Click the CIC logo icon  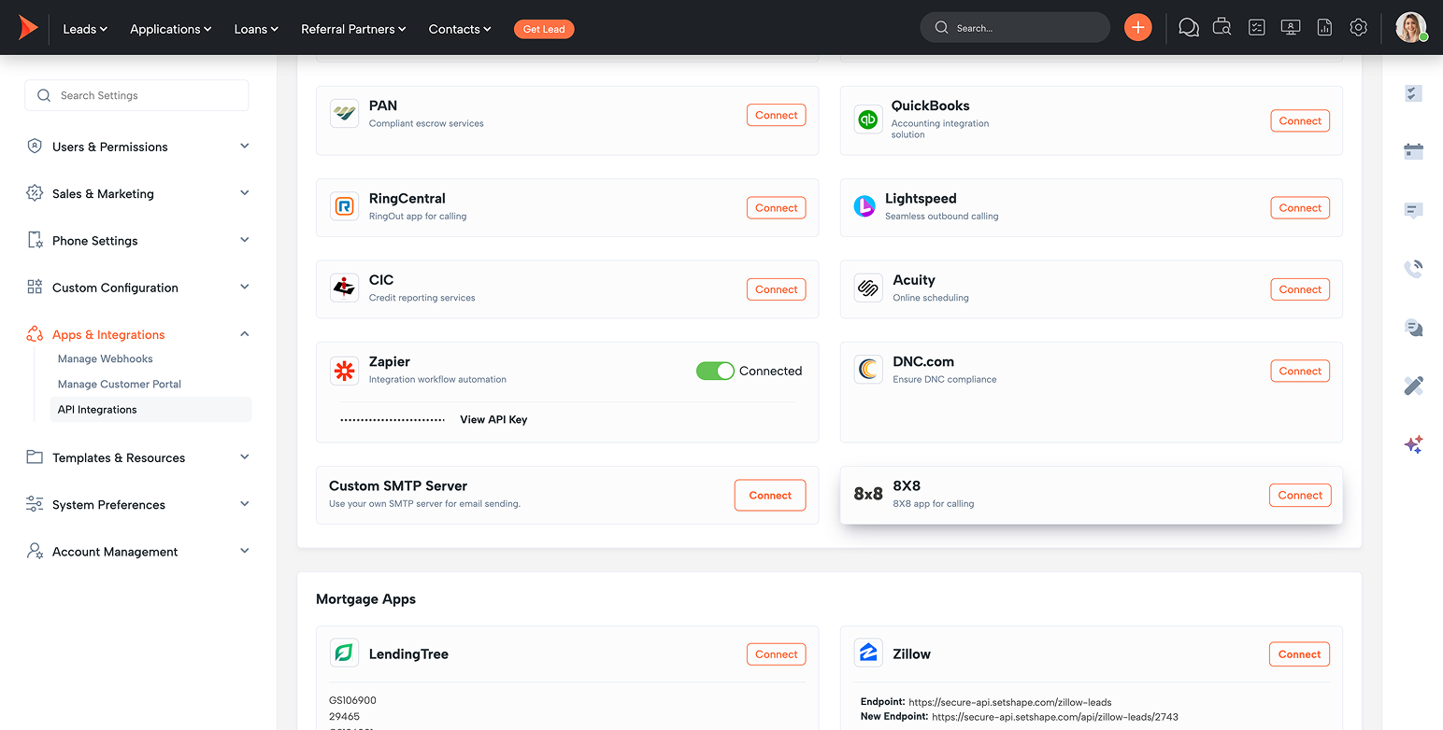point(344,288)
